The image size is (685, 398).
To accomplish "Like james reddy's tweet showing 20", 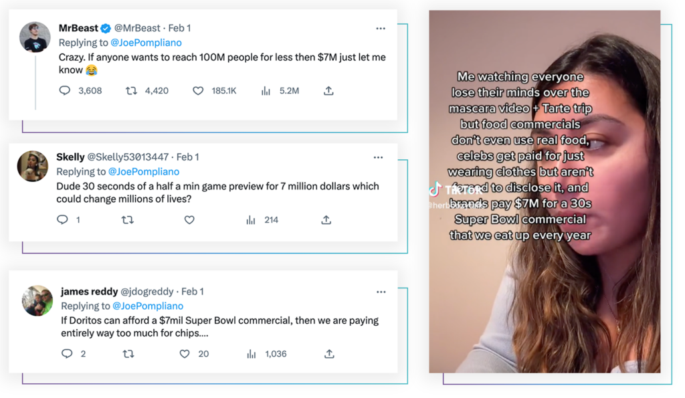I will [185, 354].
